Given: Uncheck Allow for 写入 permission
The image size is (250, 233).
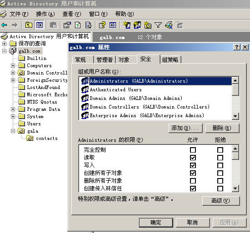Looking at the screenshot, I should (x=193, y=165).
